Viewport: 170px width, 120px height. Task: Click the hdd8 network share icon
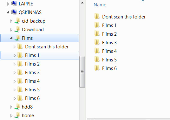[x=17, y=107]
